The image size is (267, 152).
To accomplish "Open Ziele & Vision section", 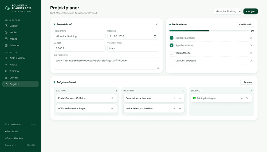I will (x=21, y=58).
